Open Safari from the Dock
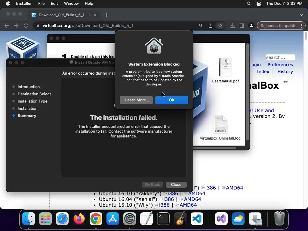 [x=62, y=219]
